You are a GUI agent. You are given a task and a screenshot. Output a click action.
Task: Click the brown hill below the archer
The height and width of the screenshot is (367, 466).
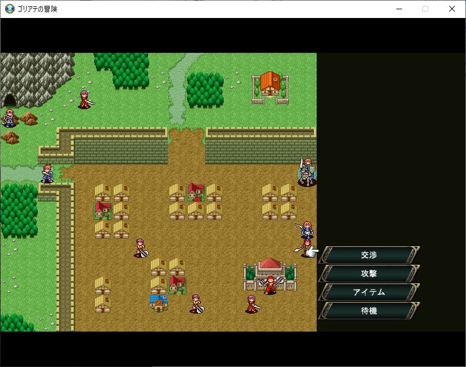(x=10, y=137)
